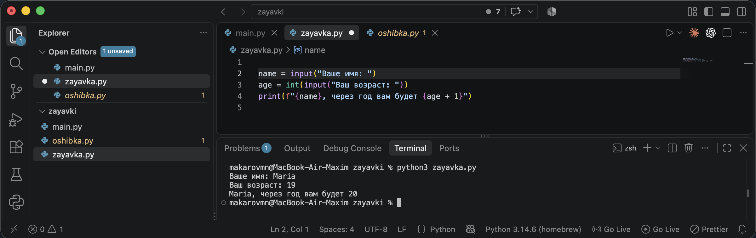Run the Python file with play button
This screenshot has height=238, width=756.
(669, 33)
